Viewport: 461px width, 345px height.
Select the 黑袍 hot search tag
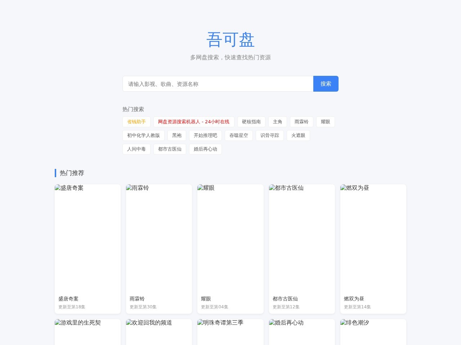177,135
